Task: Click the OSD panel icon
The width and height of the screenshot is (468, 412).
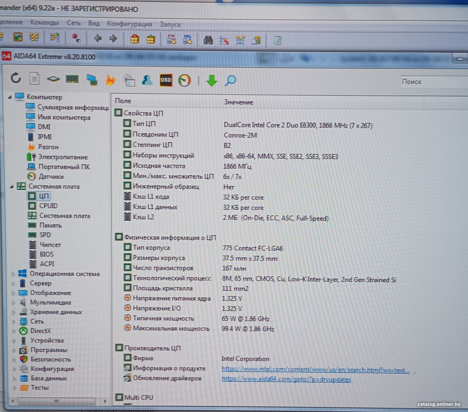Action: 166,80
